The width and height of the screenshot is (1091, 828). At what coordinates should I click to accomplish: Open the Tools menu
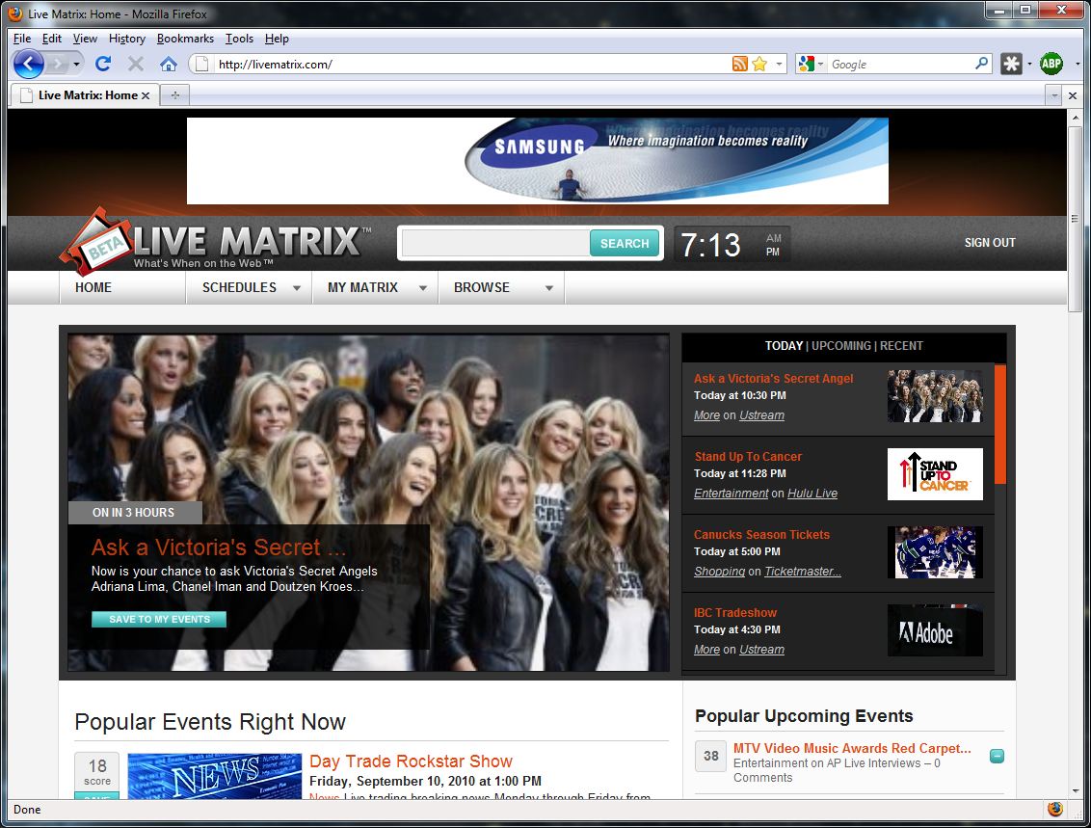239,39
